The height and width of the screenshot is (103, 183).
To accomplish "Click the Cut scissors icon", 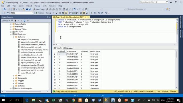I will pyautogui.click(x=64, y=9).
